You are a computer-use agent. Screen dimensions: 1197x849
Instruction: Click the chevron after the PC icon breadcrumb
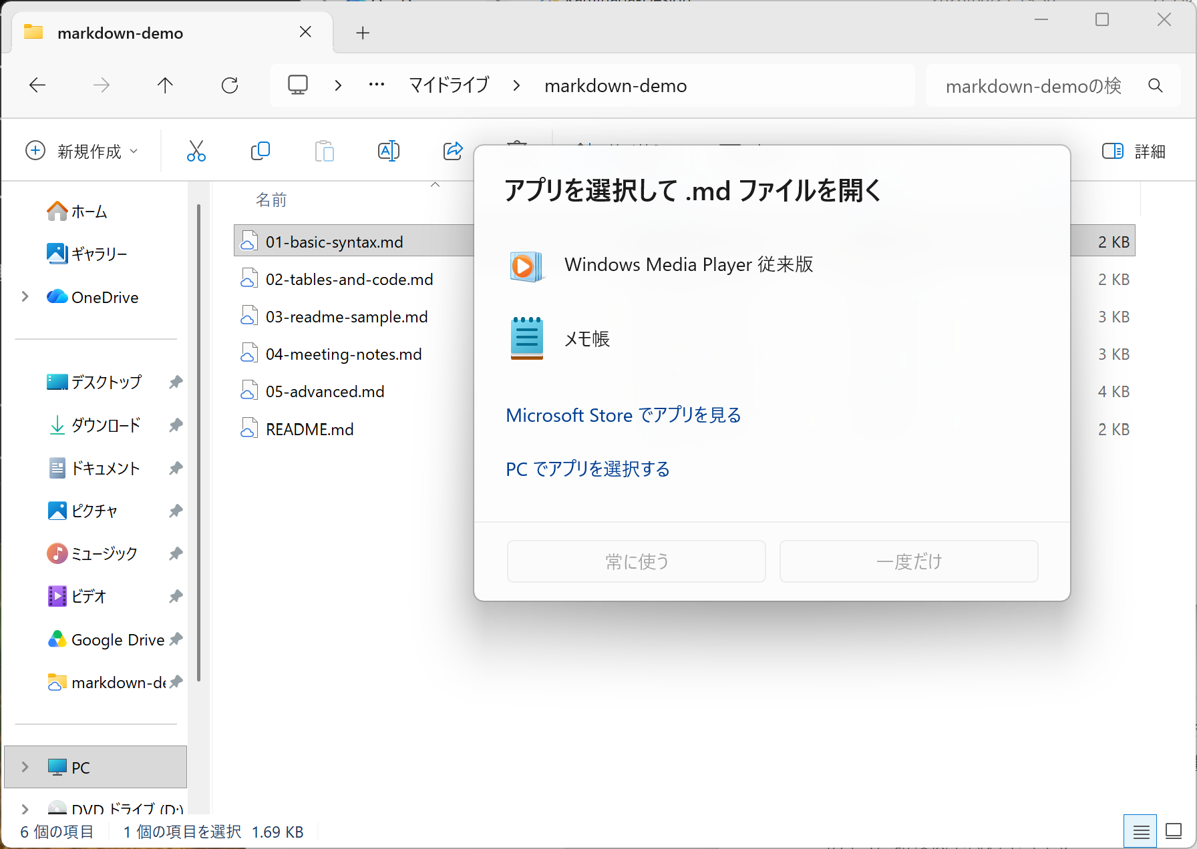click(338, 85)
